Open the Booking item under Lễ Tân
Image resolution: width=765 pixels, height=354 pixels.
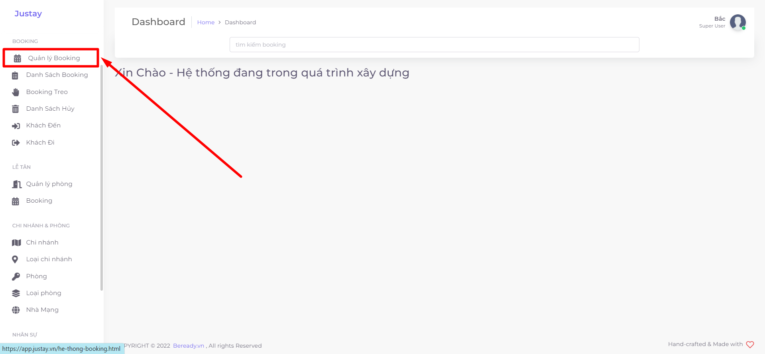39,201
